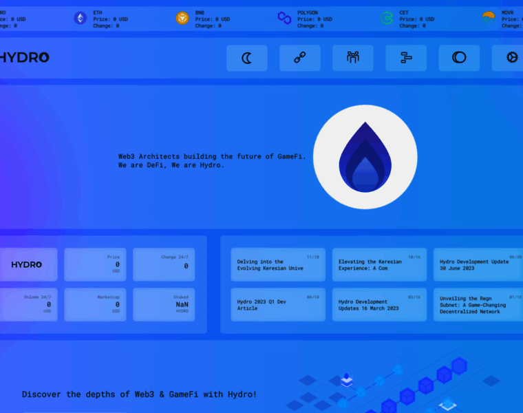This screenshot has width=523, height=413.
Task: Click the BNB coin icon in ticker
Action: click(x=182, y=18)
